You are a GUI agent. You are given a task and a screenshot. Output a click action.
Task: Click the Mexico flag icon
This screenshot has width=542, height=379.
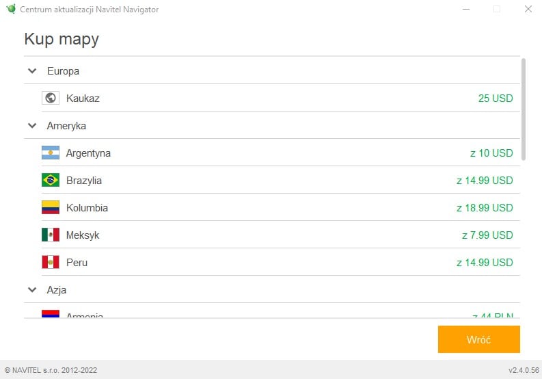coord(51,235)
